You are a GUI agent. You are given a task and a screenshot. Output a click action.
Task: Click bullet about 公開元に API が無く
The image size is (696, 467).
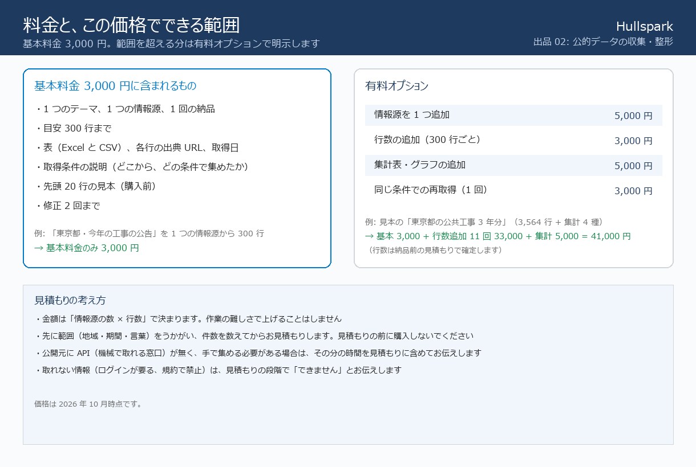click(x=258, y=353)
